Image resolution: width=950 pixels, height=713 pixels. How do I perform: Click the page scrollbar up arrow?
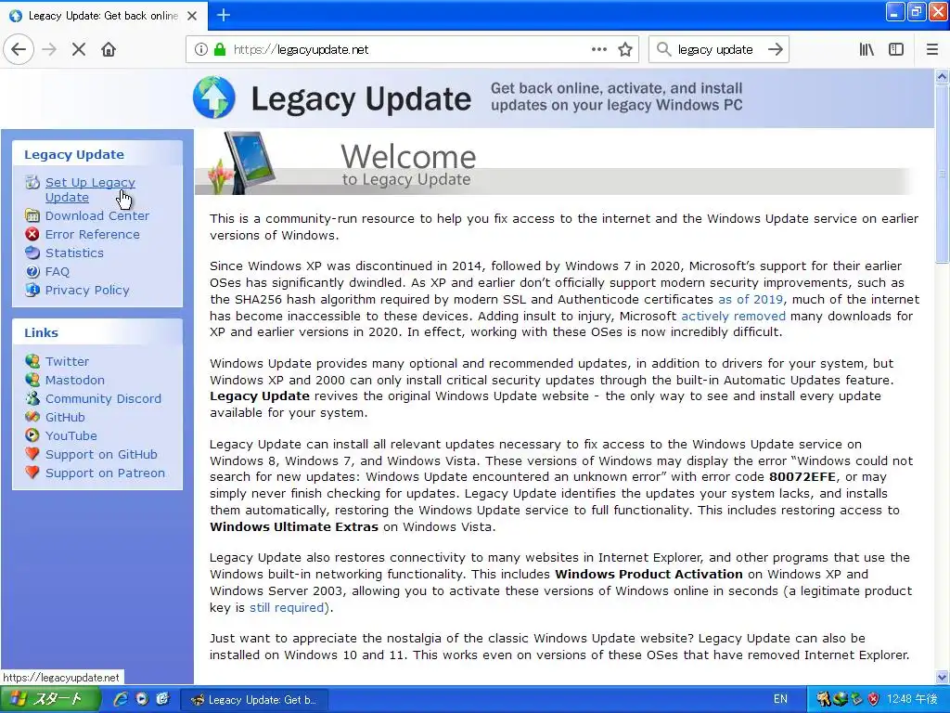[x=942, y=77]
